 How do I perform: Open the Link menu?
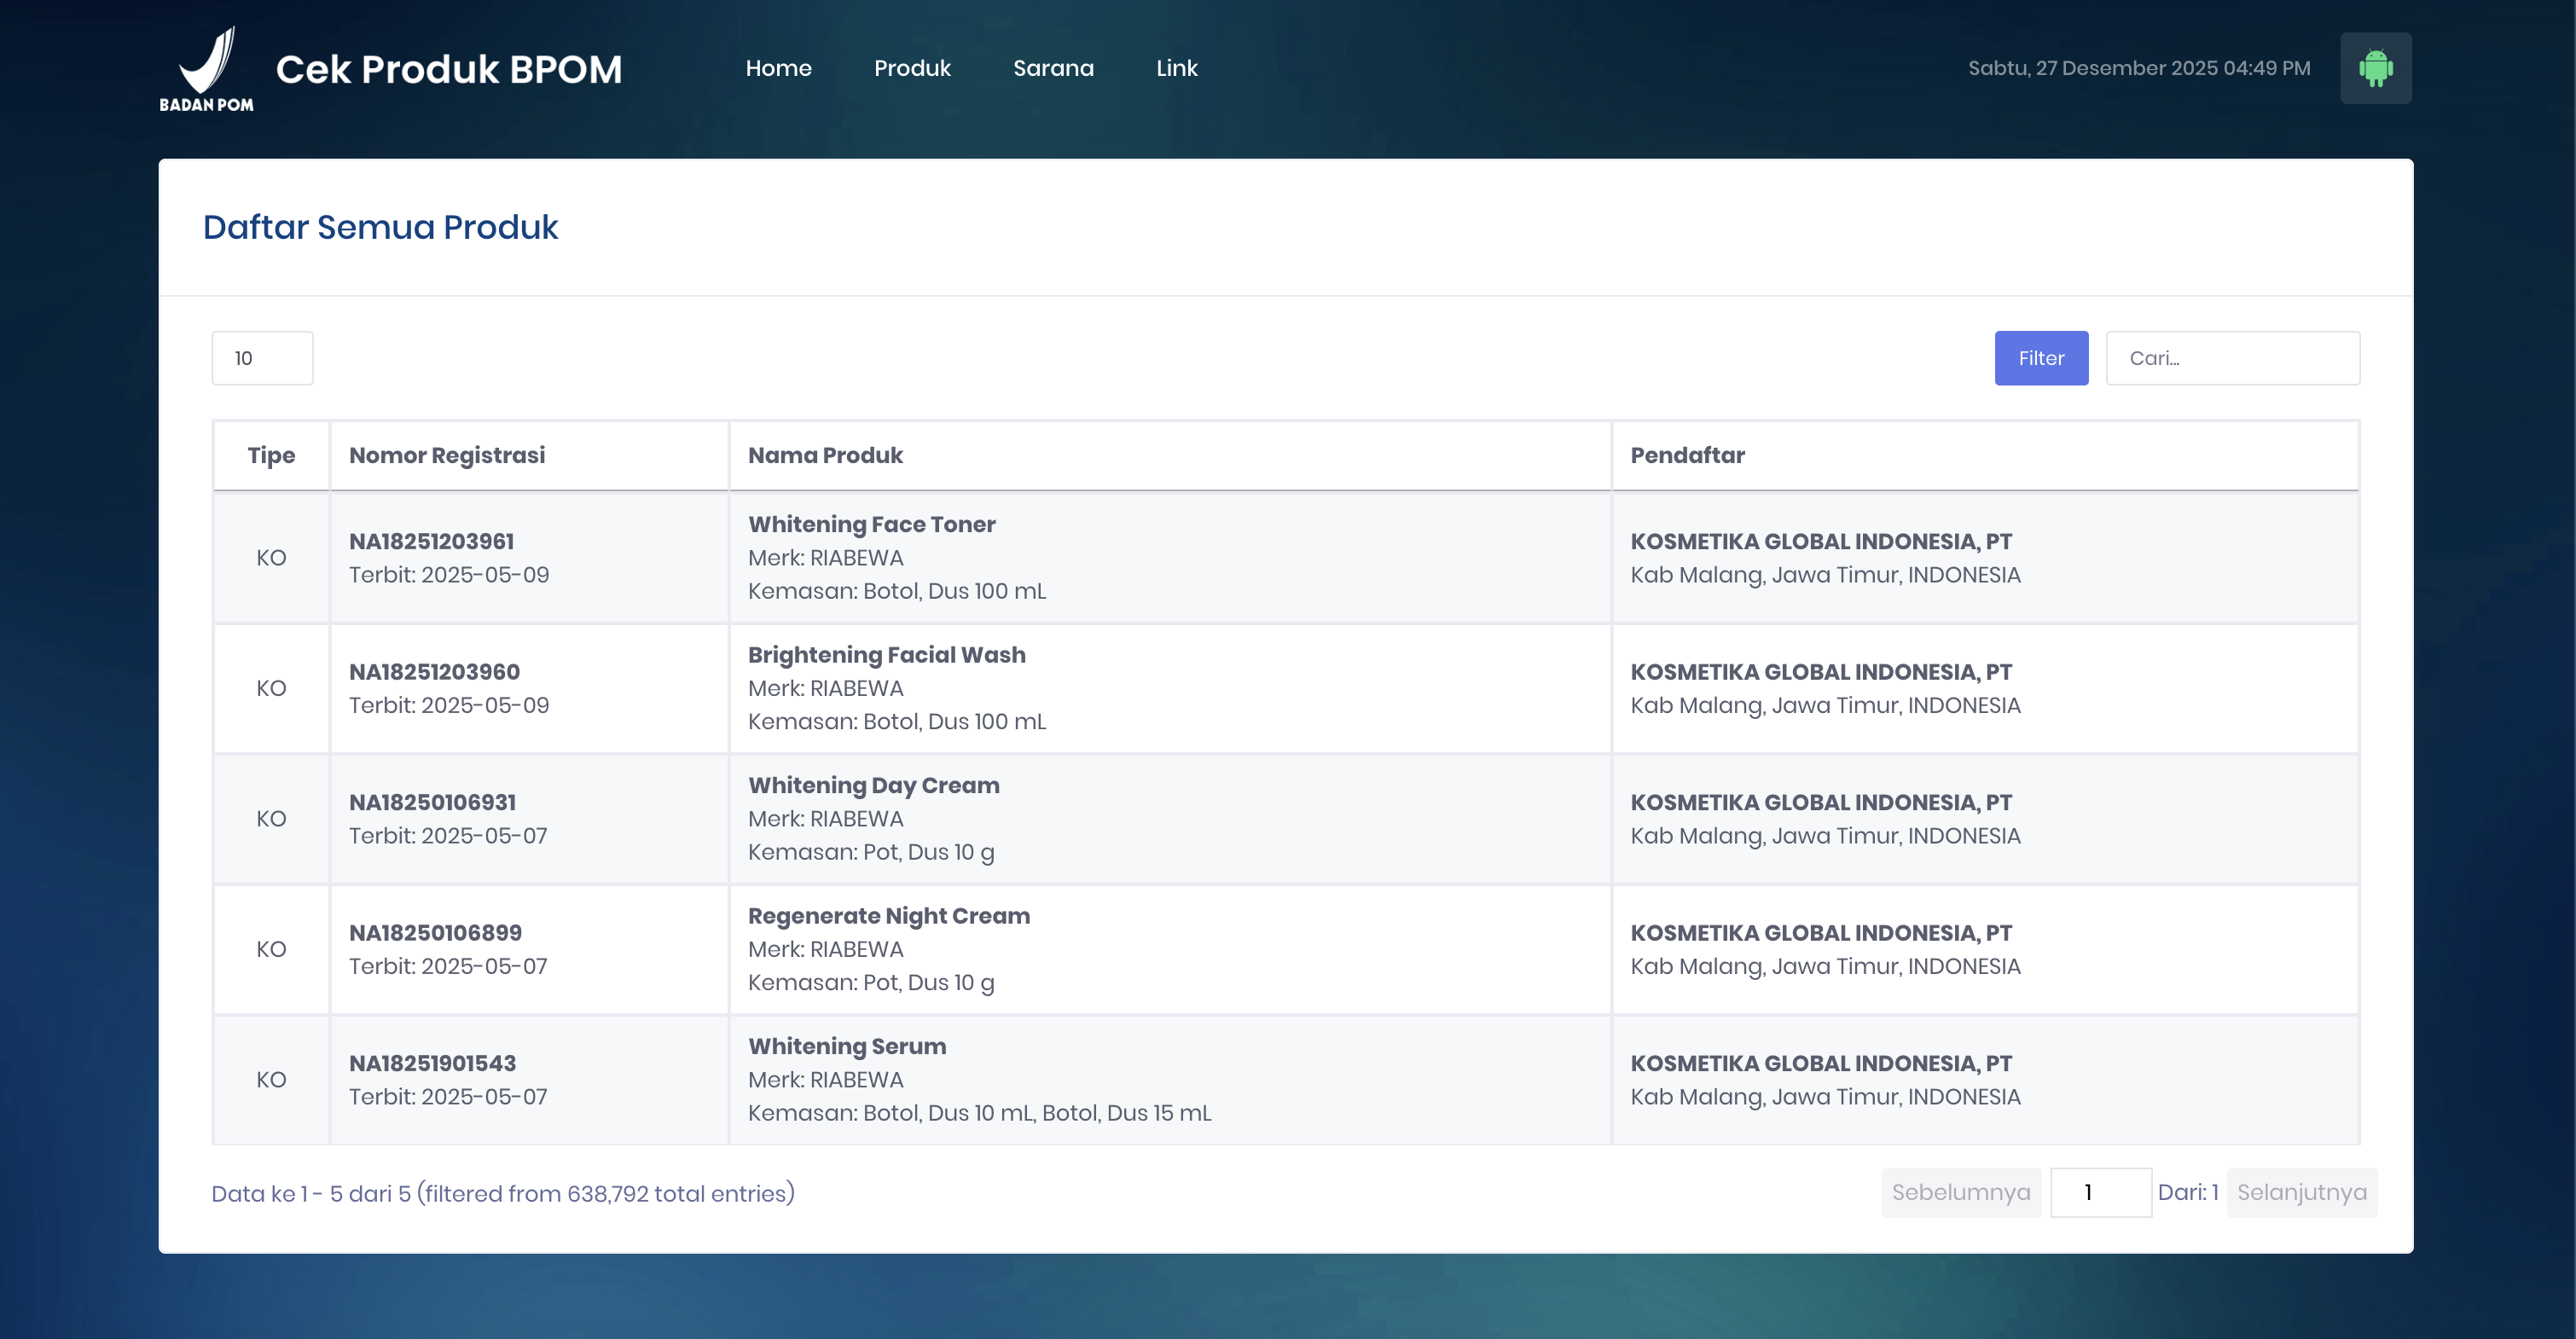[1176, 68]
